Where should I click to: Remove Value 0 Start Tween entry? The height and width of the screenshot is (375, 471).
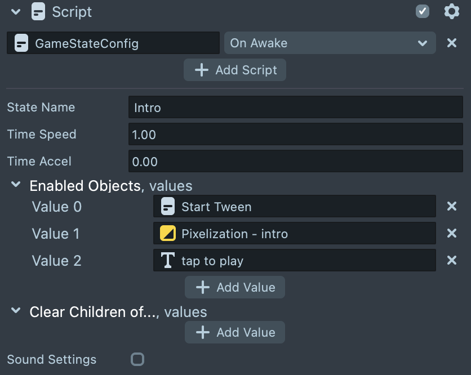[451, 206]
